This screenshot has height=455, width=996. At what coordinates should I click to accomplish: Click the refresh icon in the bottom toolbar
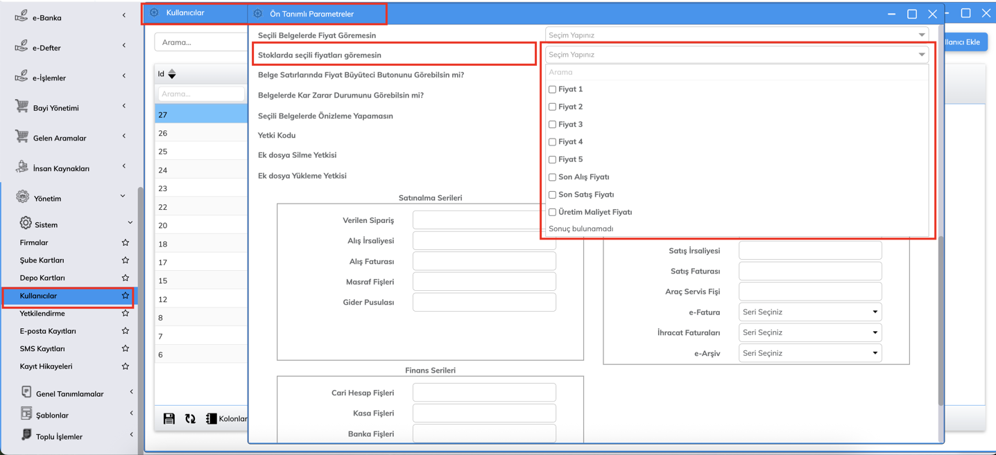pos(190,418)
